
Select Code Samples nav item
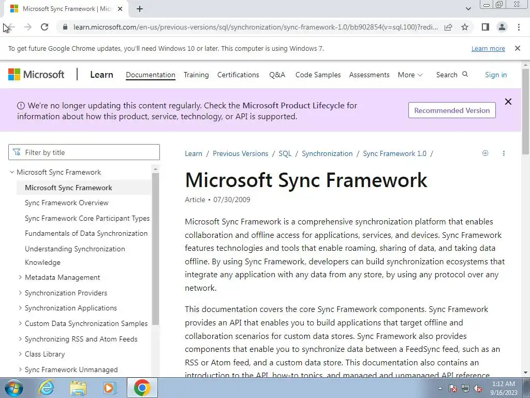(318, 75)
